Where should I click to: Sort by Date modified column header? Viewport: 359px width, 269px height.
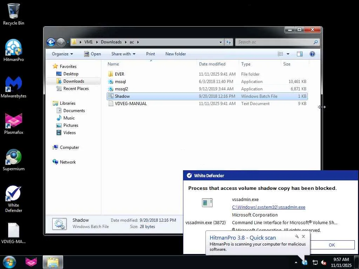218,64
